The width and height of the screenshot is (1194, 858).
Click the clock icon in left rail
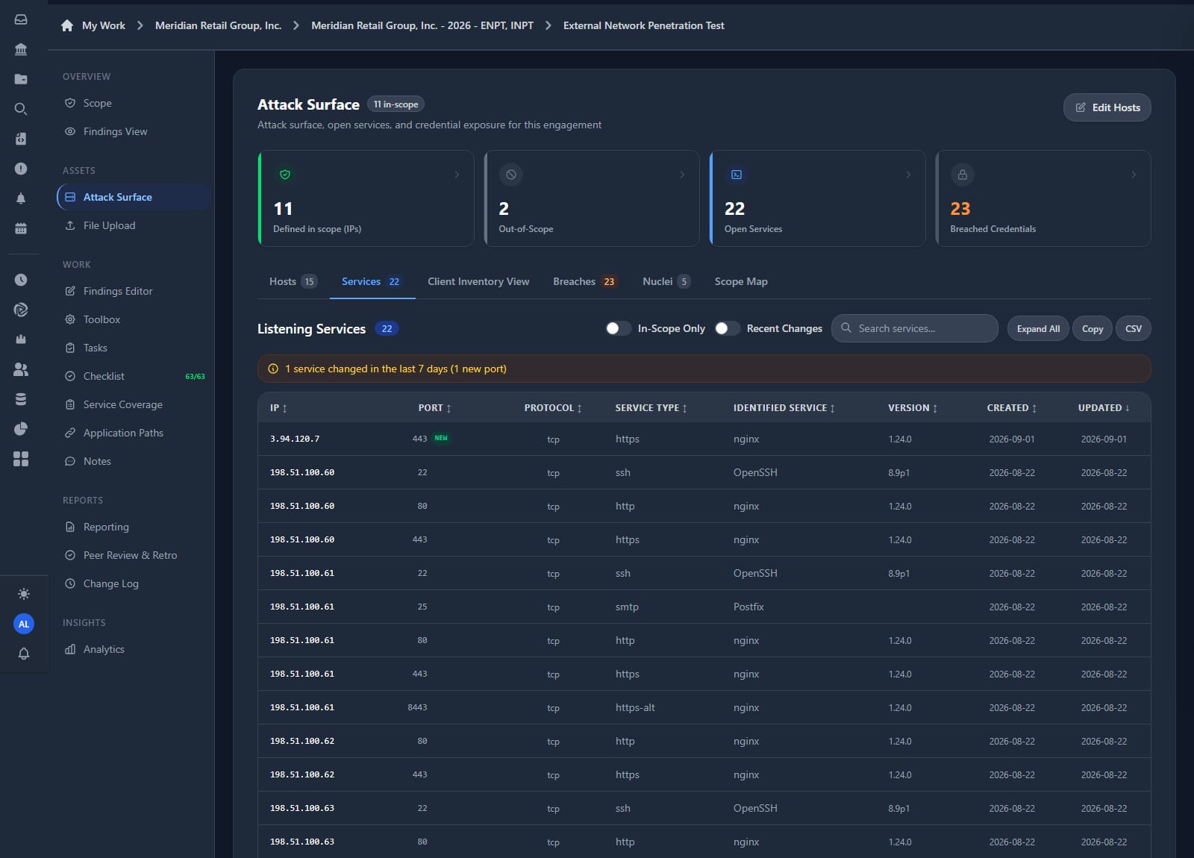(21, 280)
